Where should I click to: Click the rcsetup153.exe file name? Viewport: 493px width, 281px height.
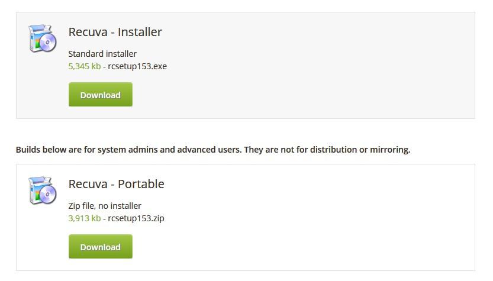tap(137, 66)
